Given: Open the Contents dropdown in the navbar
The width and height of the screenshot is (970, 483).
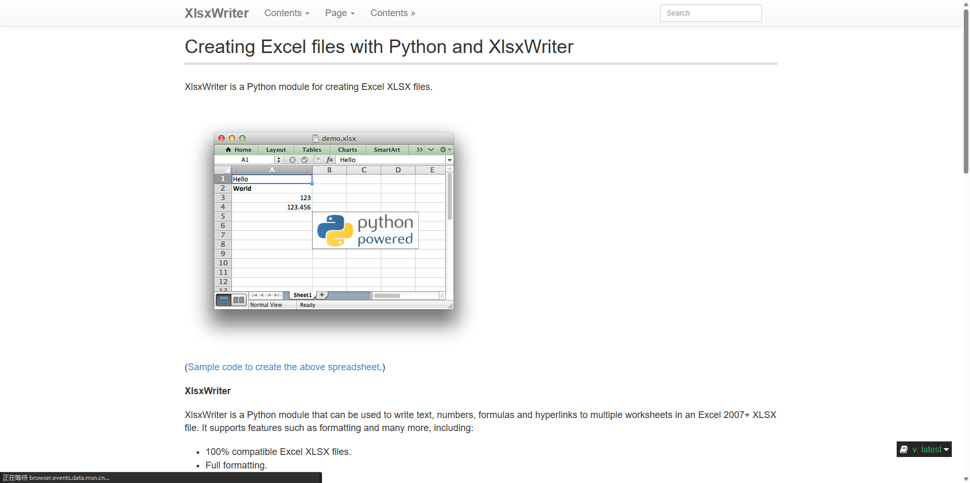Looking at the screenshot, I should click(x=286, y=13).
